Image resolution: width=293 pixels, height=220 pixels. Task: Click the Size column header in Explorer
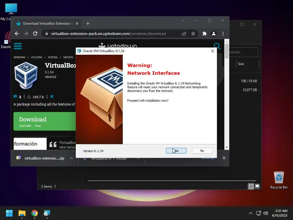click(x=248, y=64)
